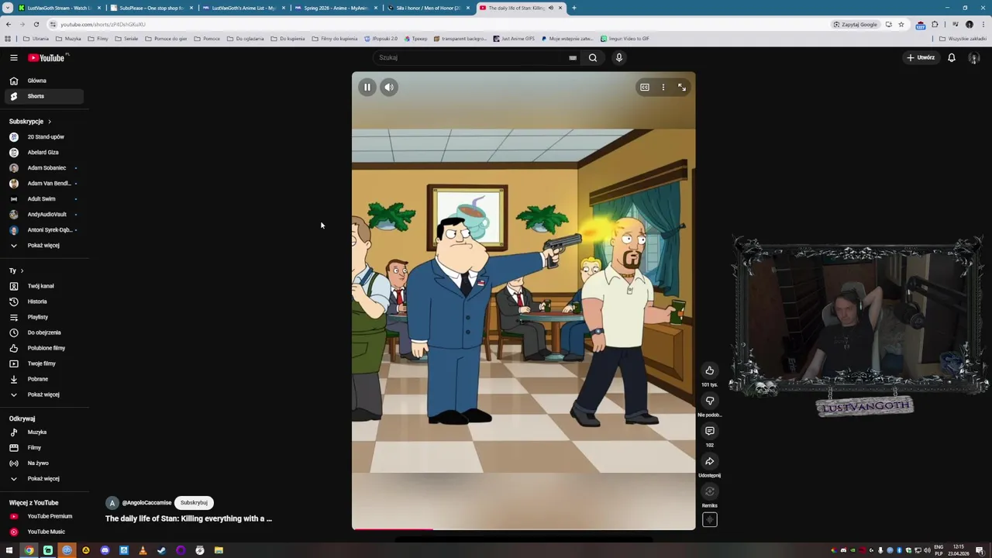
Task: Open YouTube Music in the sidebar
Action: point(43,532)
